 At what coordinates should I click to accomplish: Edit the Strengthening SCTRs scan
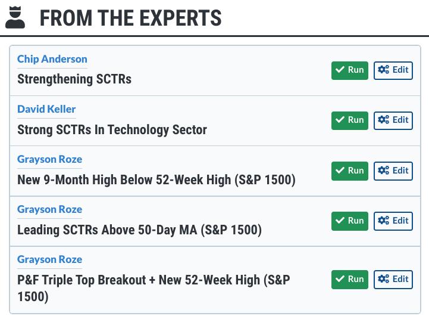coord(393,70)
